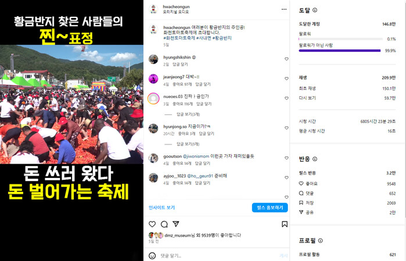
Task: Click info icon next to 도달 heading
Action: click(315, 10)
